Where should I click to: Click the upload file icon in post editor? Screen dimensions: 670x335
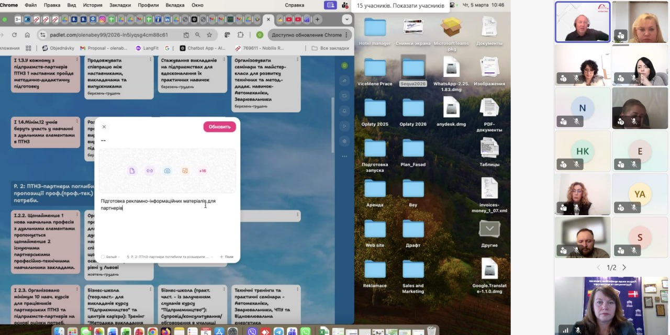click(132, 171)
